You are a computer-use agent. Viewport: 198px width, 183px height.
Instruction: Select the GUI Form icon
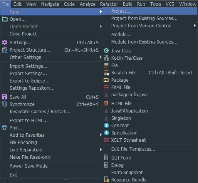click(x=106, y=158)
